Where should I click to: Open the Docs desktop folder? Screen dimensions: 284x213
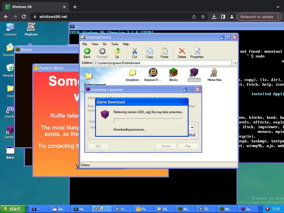pos(10,91)
